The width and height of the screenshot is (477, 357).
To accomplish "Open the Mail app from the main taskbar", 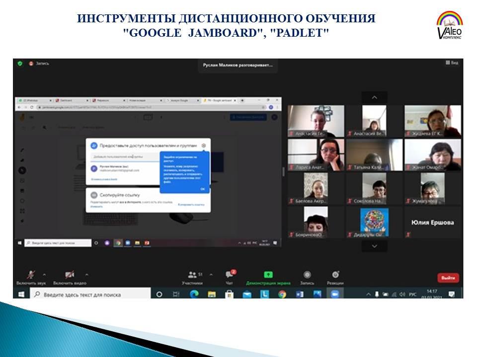I will coord(247,294).
